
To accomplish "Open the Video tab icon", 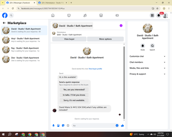I will (x=69, y=15).
